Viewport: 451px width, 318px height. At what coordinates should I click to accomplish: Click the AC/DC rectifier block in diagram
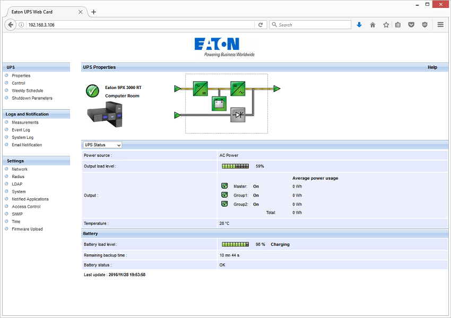pos(200,89)
